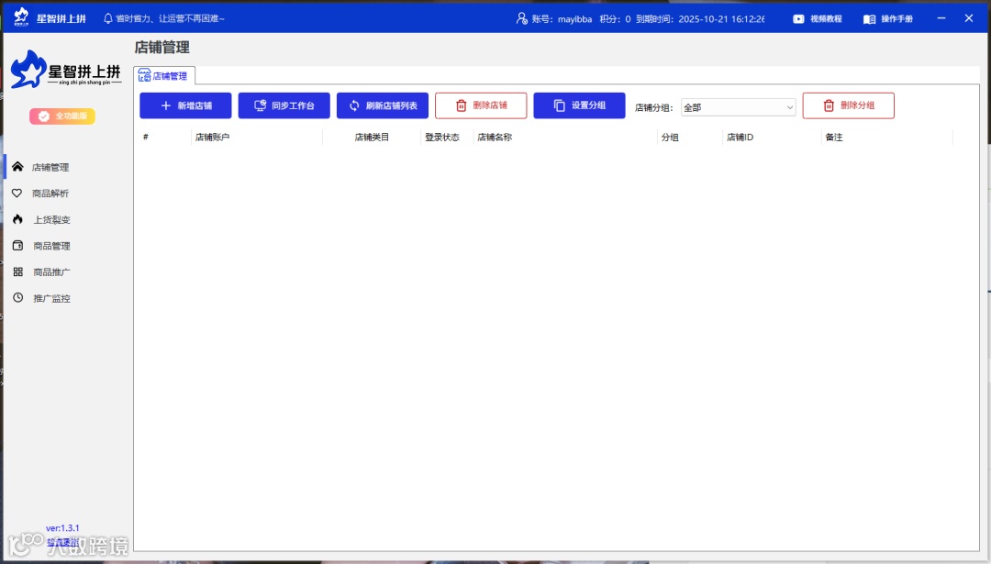The height and width of the screenshot is (564, 991).
Task: Click the 同步工作台 sync workbench button
Action: pos(284,105)
